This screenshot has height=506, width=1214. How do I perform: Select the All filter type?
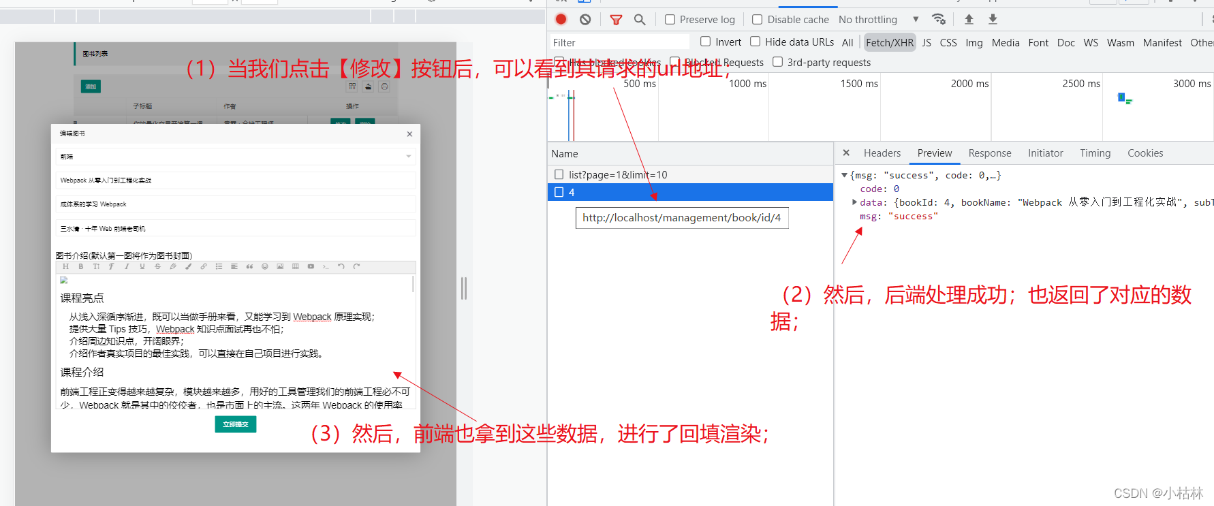tap(847, 42)
